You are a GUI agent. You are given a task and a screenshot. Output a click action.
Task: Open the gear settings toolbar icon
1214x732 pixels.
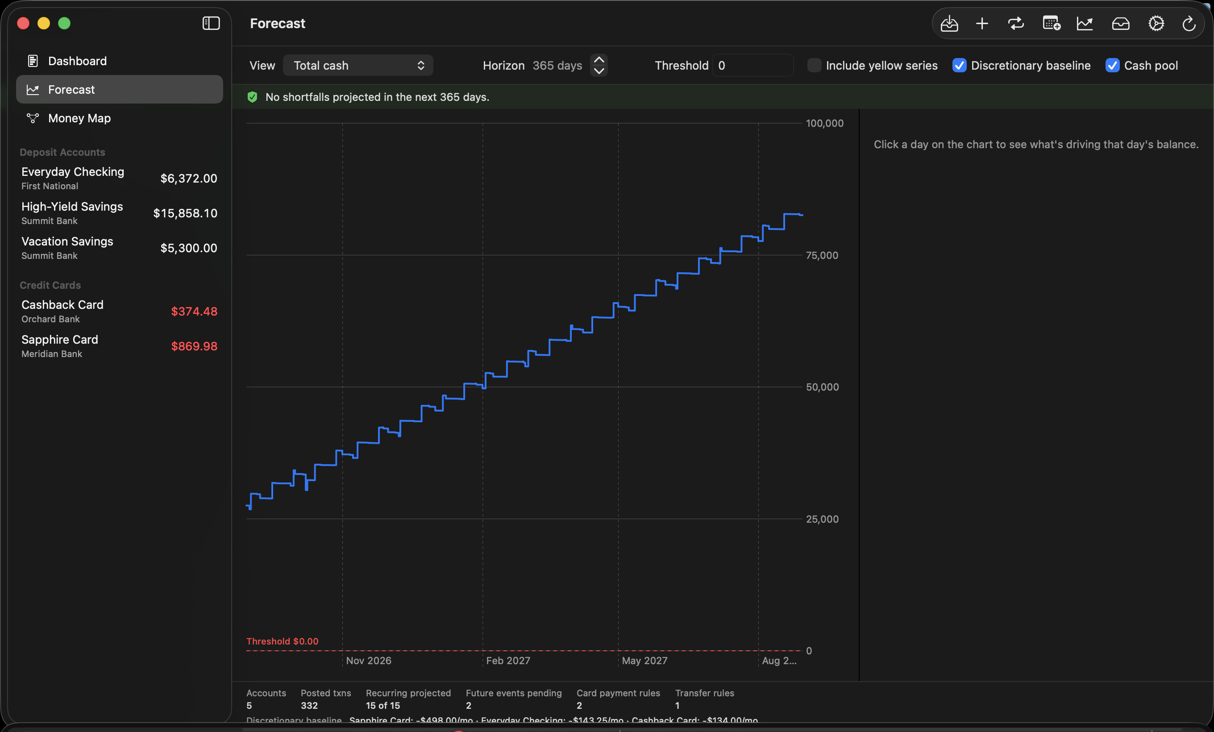click(1156, 24)
